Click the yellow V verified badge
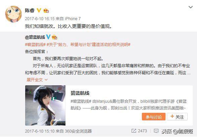 point(39,10)
